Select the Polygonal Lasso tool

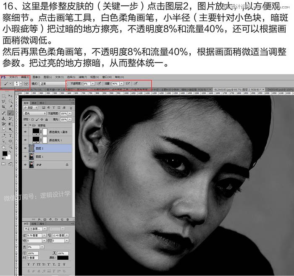tap(3, 101)
